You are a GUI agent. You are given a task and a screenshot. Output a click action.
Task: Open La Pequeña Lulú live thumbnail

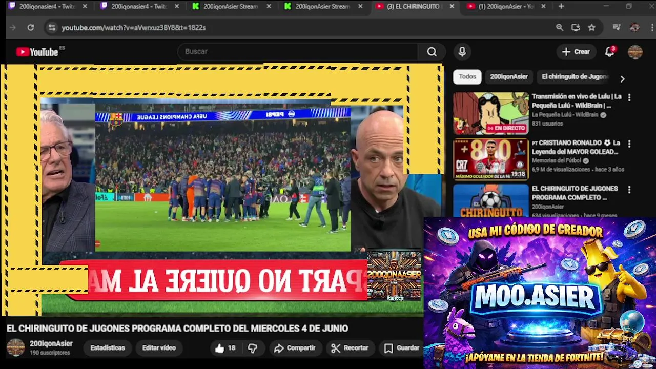point(490,113)
